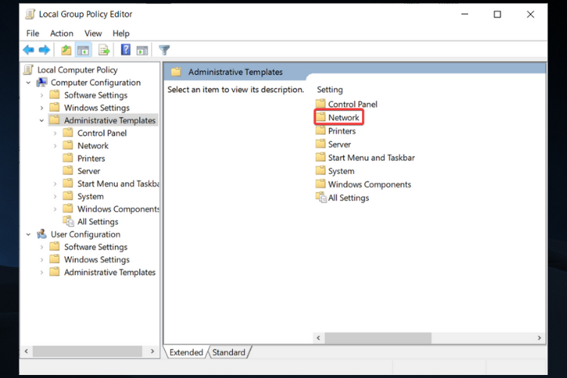
Task: Collapse User Configuration node
Action: [x=28, y=235]
